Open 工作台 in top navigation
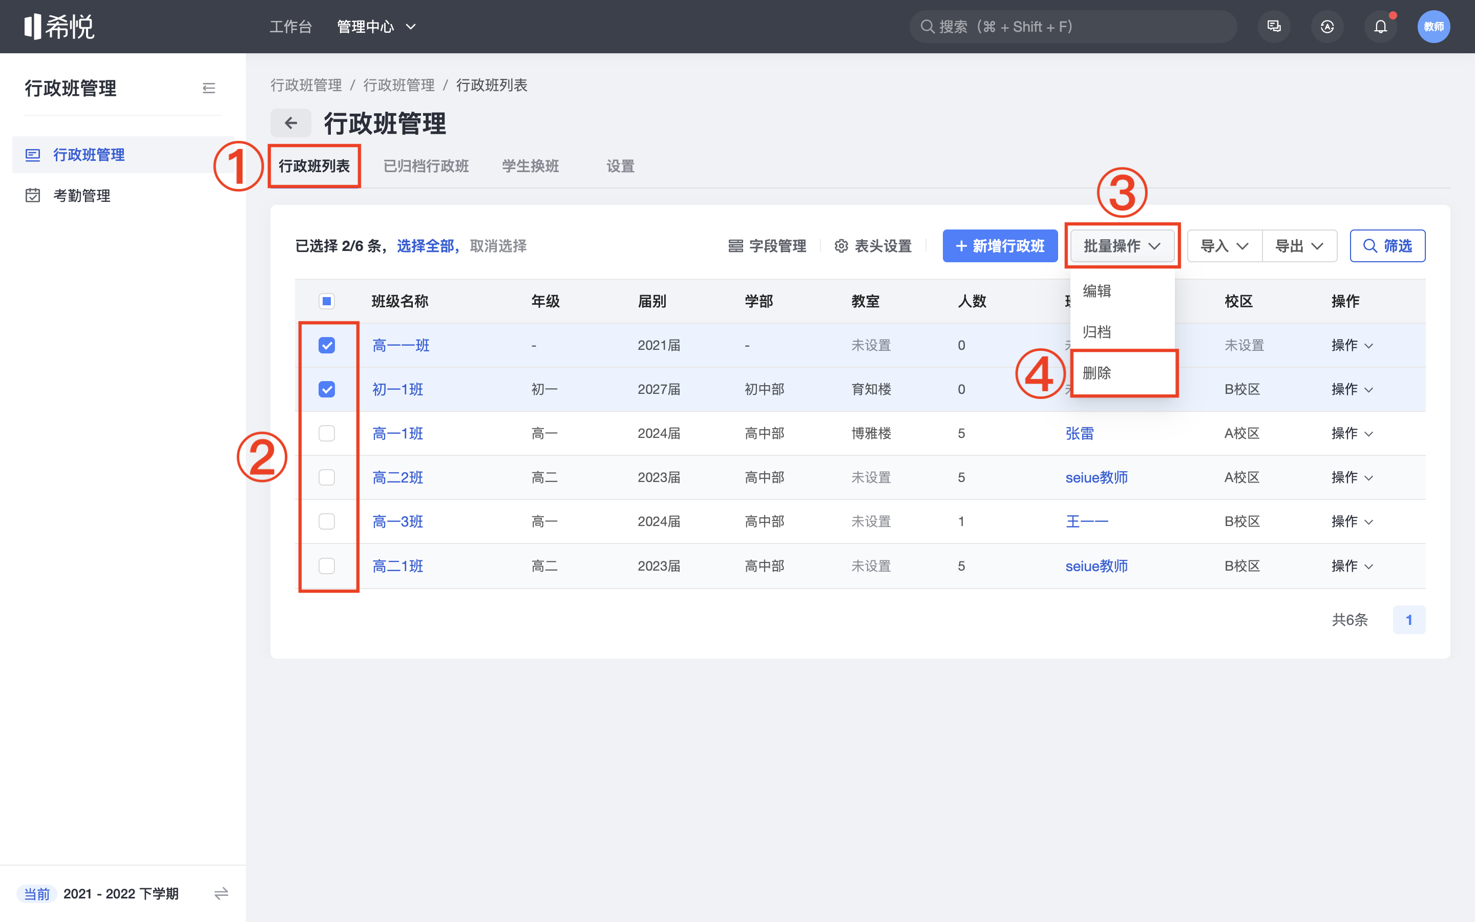The width and height of the screenshot is (1475, 922). click(x=291, y=27)
